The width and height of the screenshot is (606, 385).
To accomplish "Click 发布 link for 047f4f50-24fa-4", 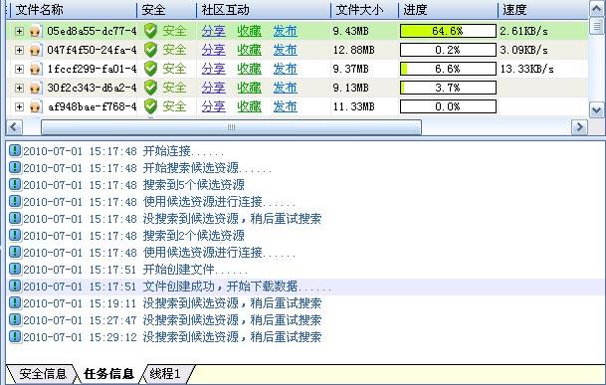I will [285, 50].
